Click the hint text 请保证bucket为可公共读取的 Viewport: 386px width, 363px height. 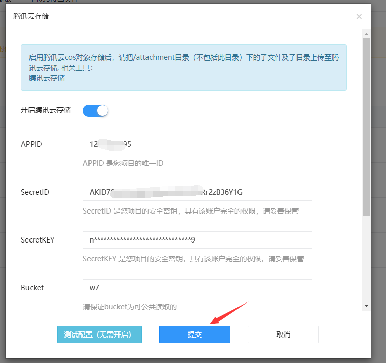pyautogui.click(x=130, y=307)
